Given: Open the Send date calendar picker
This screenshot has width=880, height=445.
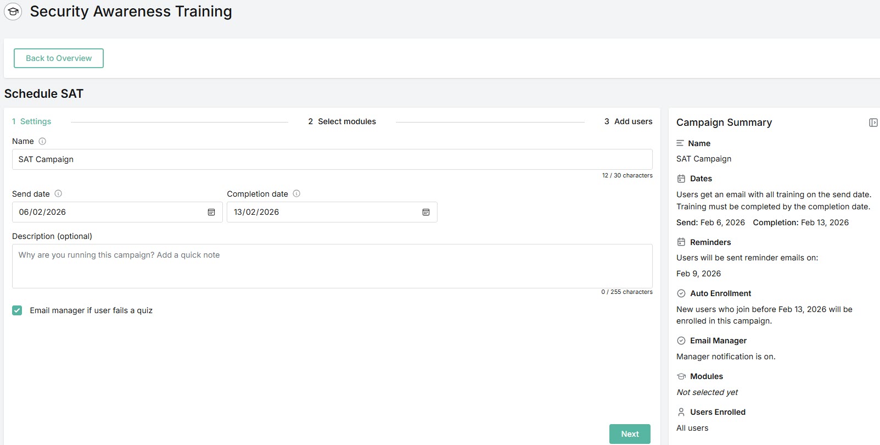Looking at the screenshot, I should (211, 212).
